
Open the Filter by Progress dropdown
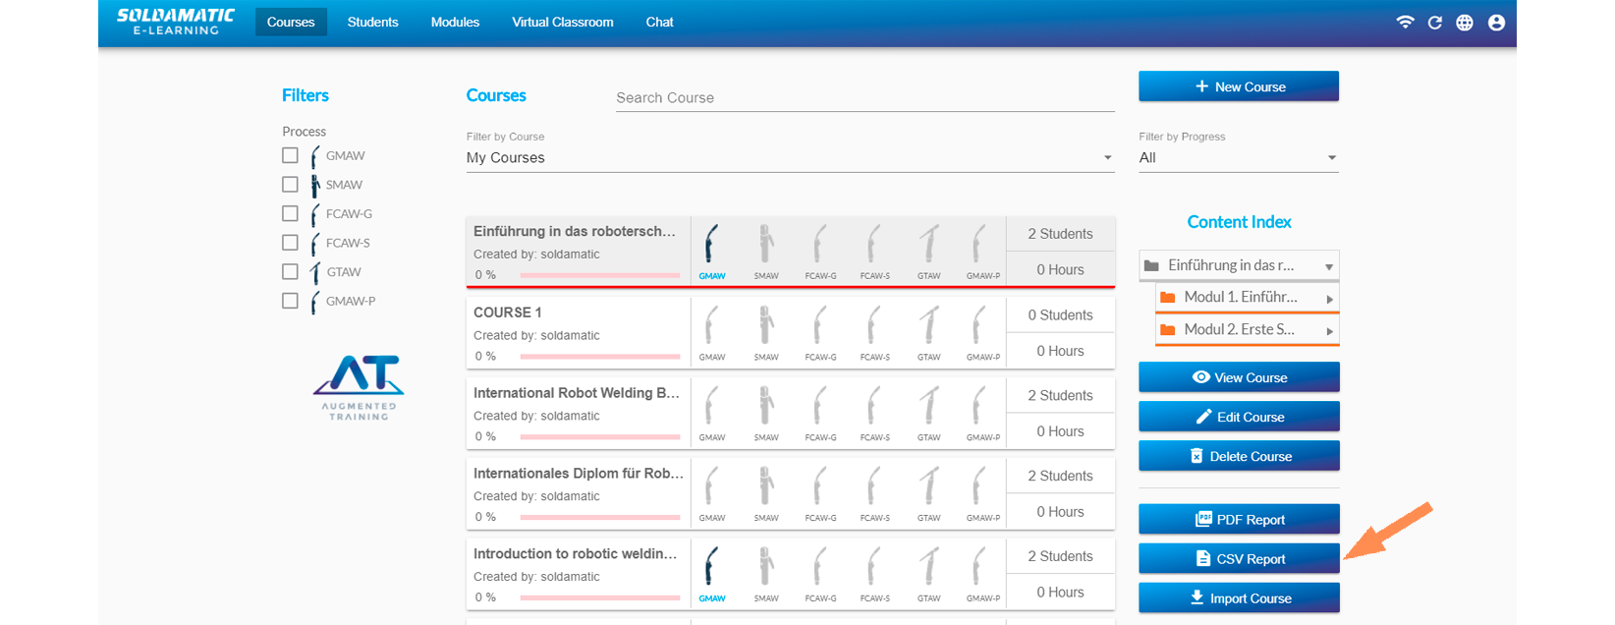click(1238, 158)
